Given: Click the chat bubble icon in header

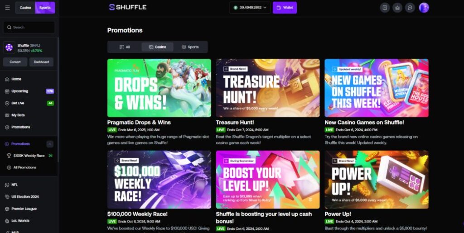Looking at the screenshot, I should [410, 8].
